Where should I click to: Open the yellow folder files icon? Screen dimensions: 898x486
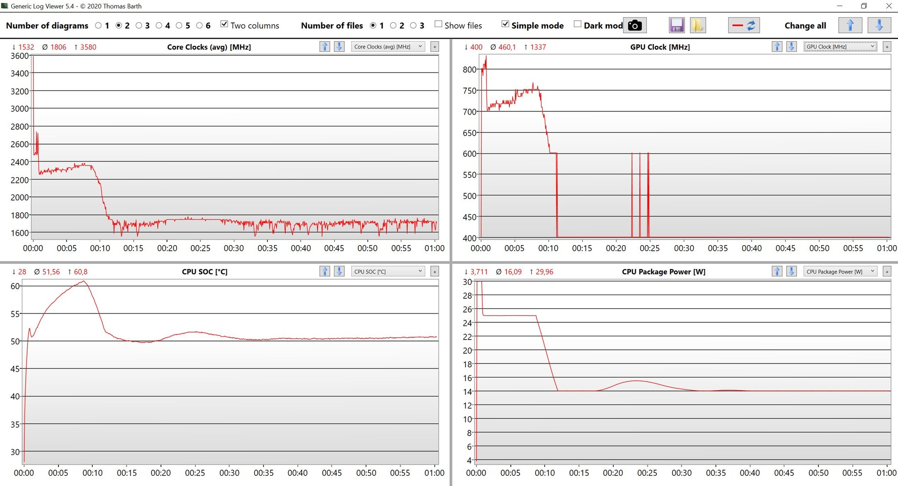[697, 25]
